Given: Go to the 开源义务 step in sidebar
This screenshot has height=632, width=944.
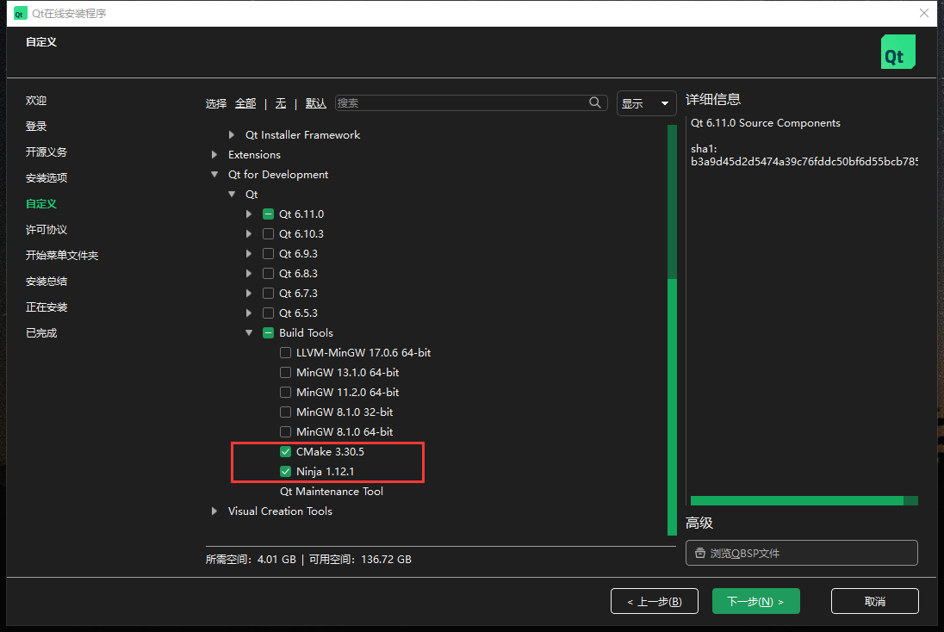Looking at the screenshot, I should click(x=47, y=152).
